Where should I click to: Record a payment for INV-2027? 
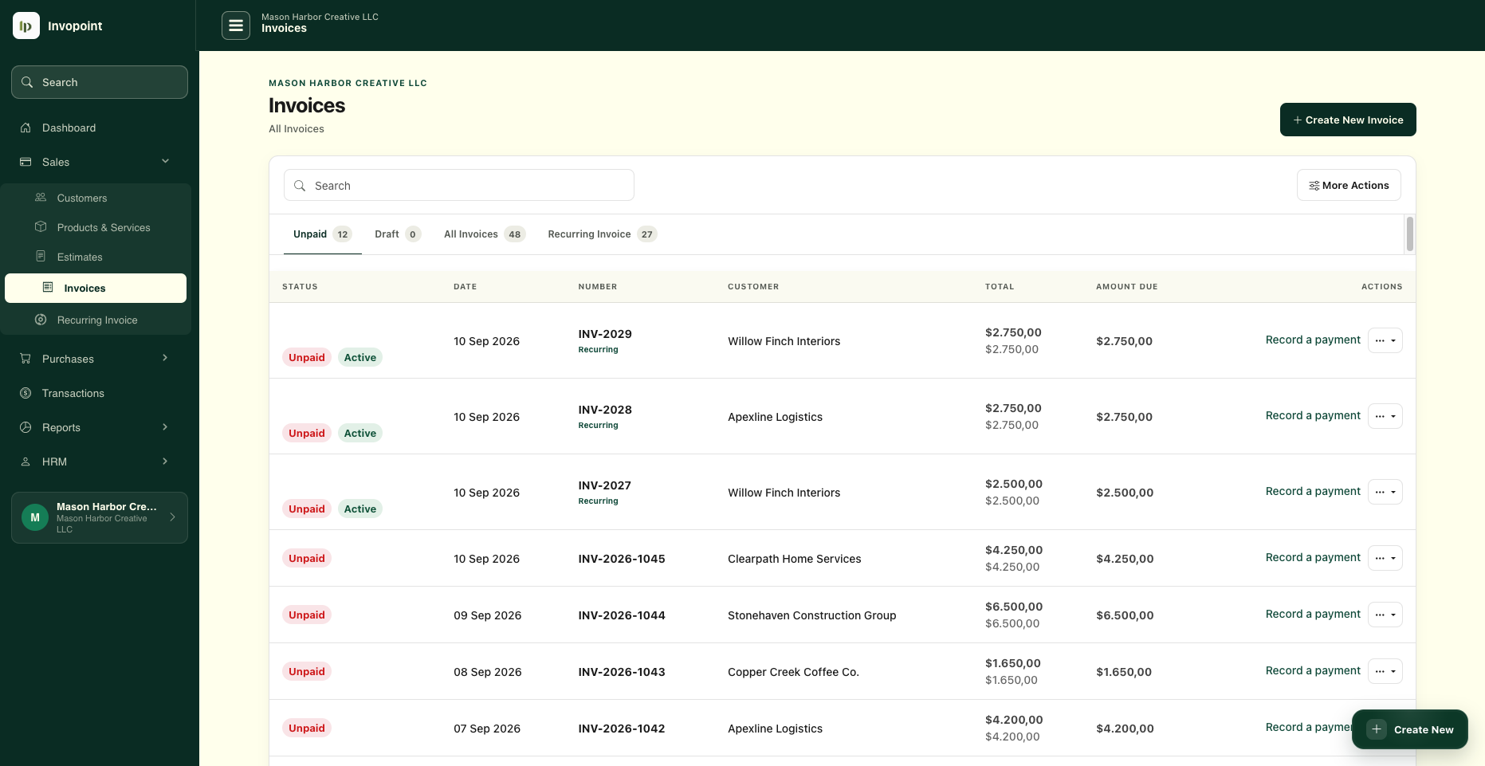[1313, 491]
